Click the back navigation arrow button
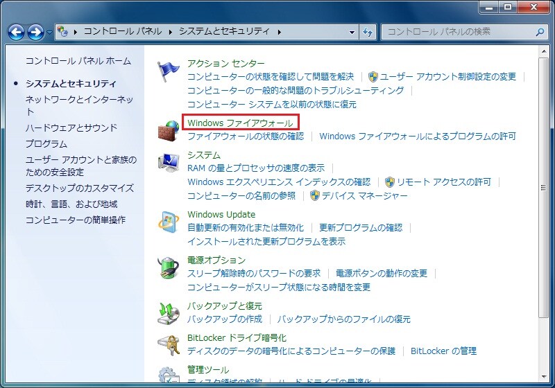The width and height of the screenshot is (555, 388). [x=16, y=32]
